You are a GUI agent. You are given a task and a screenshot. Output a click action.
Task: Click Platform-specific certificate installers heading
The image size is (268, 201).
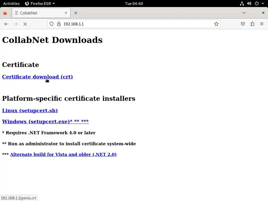tap(69, 99)
